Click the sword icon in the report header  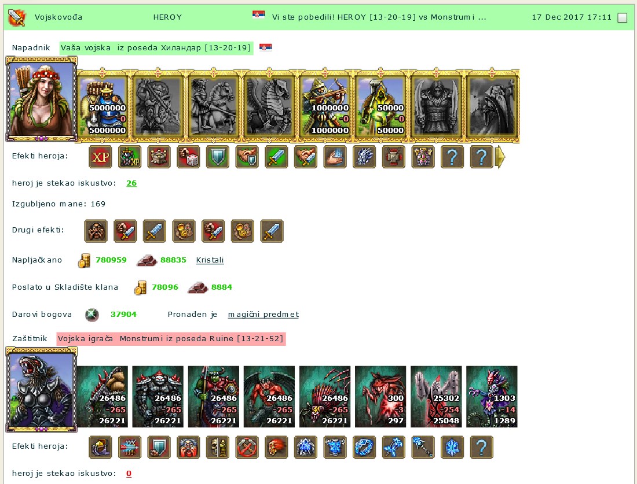tap(17, 17)
